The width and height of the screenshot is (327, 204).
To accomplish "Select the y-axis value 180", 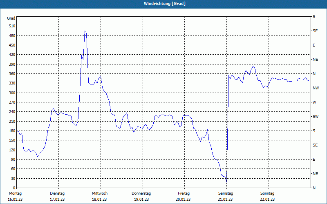I will click(x=12, y=131).
